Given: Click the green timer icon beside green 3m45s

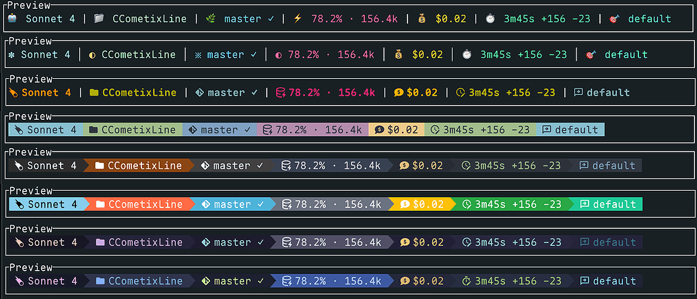Looking at the screenshot, I should click(467, 281).
